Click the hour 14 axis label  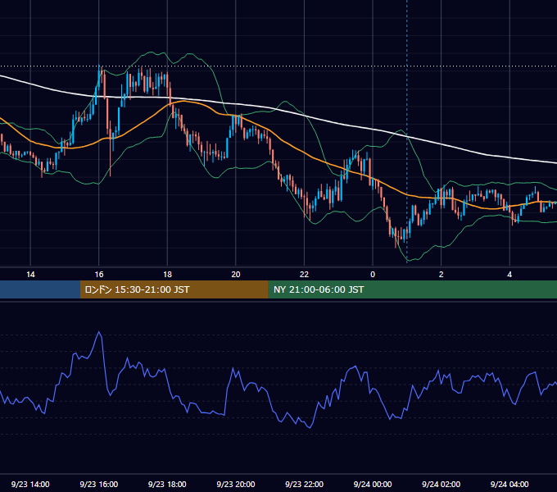(30, 275)
